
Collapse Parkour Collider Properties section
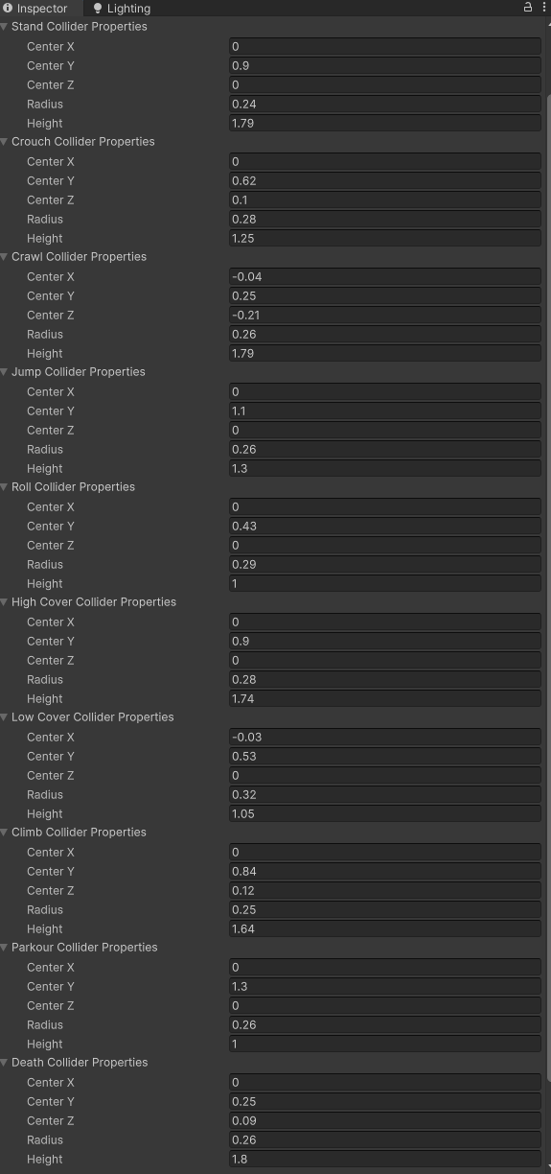[5, 948]
